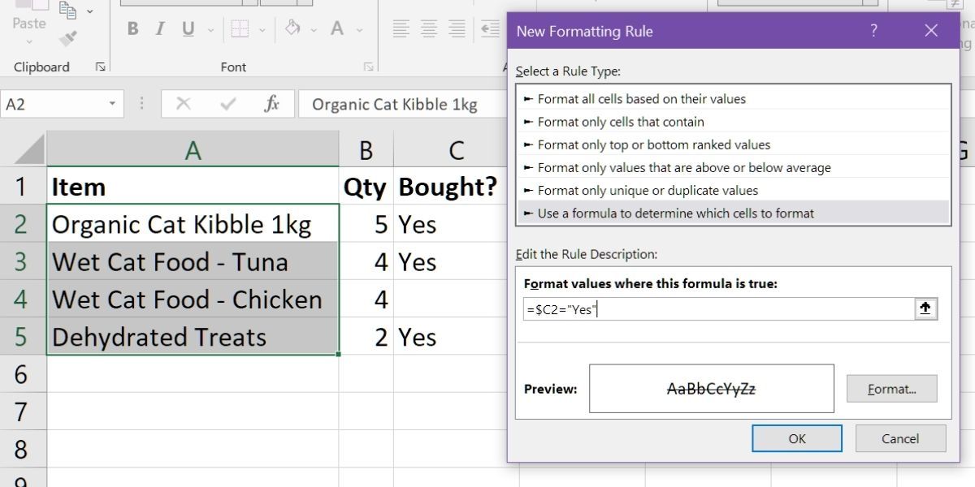Click the Underline icon
This screenshot has width=975, height=487.
[x=188, y=30]
